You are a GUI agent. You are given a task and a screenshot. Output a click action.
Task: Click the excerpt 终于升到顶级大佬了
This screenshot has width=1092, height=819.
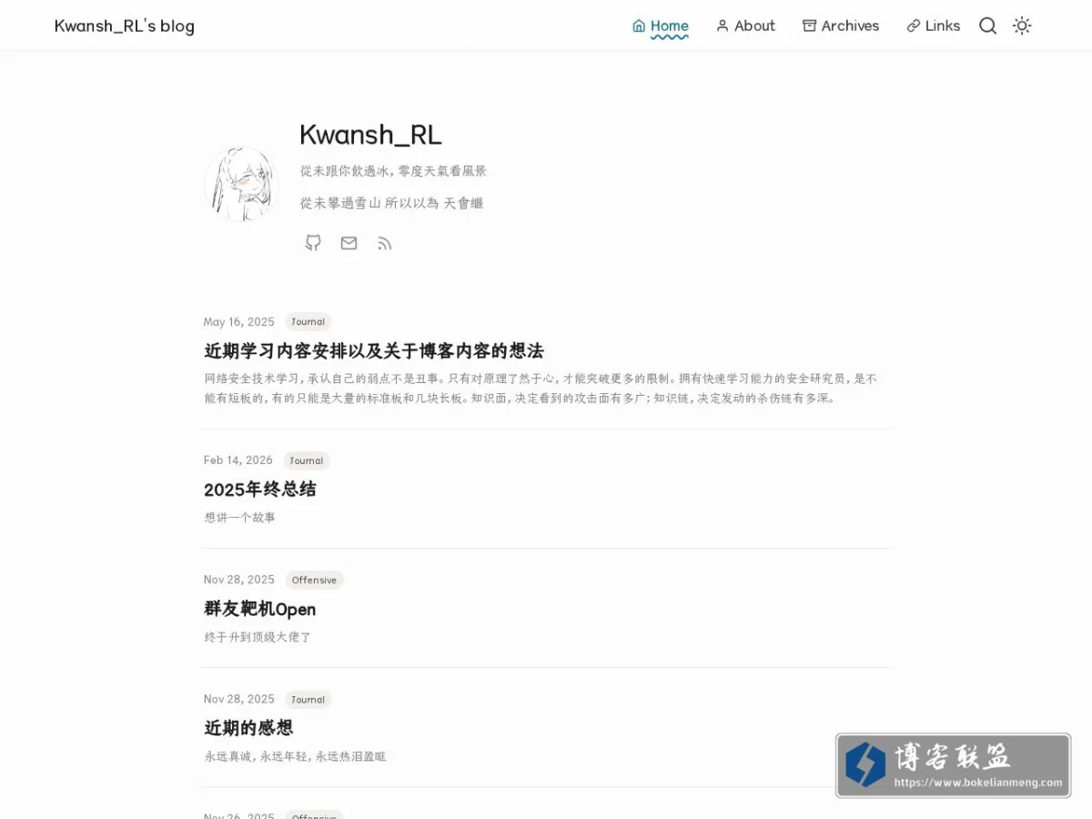pos(258,637)
